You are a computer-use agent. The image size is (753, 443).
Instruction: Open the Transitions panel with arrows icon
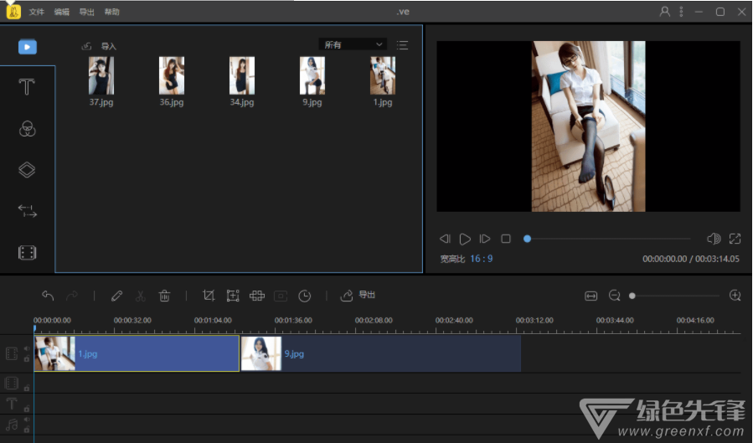click(27, 211)
